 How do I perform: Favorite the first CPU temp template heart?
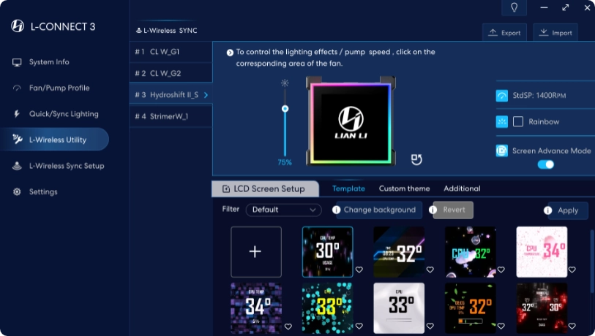tap(359, 270)
